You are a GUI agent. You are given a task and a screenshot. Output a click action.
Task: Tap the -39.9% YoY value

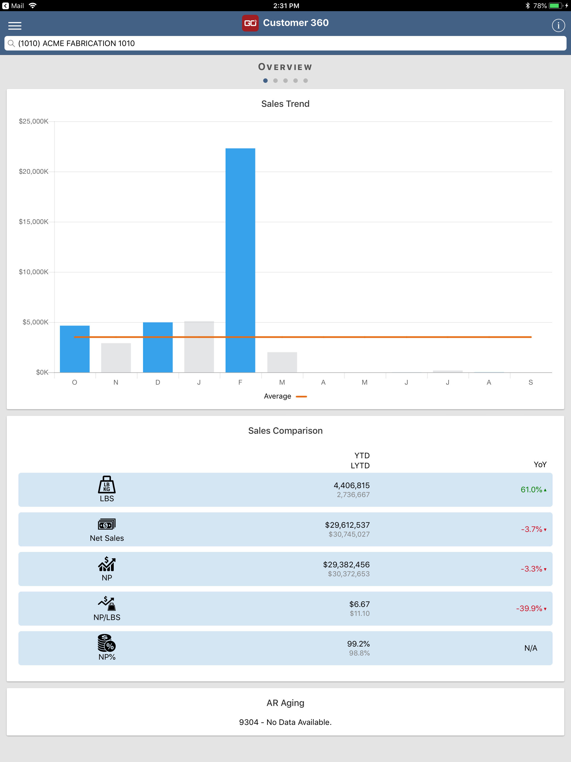tap(529, 608)
